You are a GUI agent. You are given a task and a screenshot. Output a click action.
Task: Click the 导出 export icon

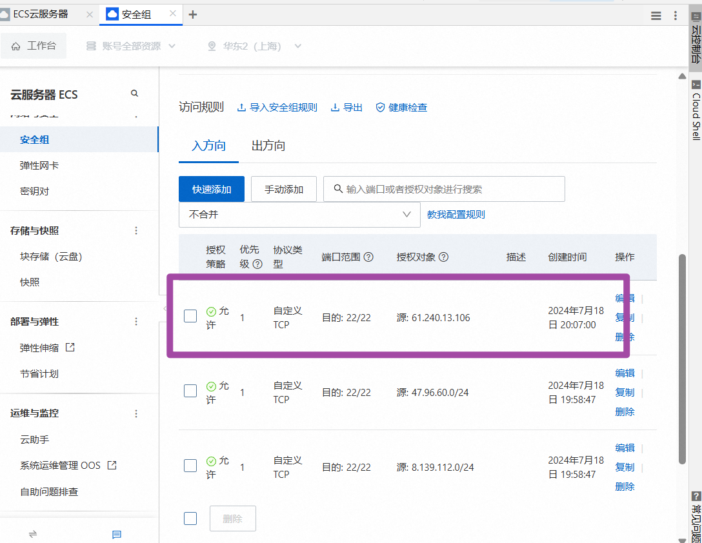(336, 107)
